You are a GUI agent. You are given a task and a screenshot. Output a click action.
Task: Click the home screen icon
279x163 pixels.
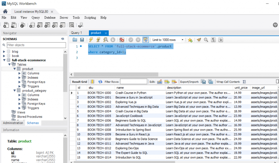(x=5, y=11)
